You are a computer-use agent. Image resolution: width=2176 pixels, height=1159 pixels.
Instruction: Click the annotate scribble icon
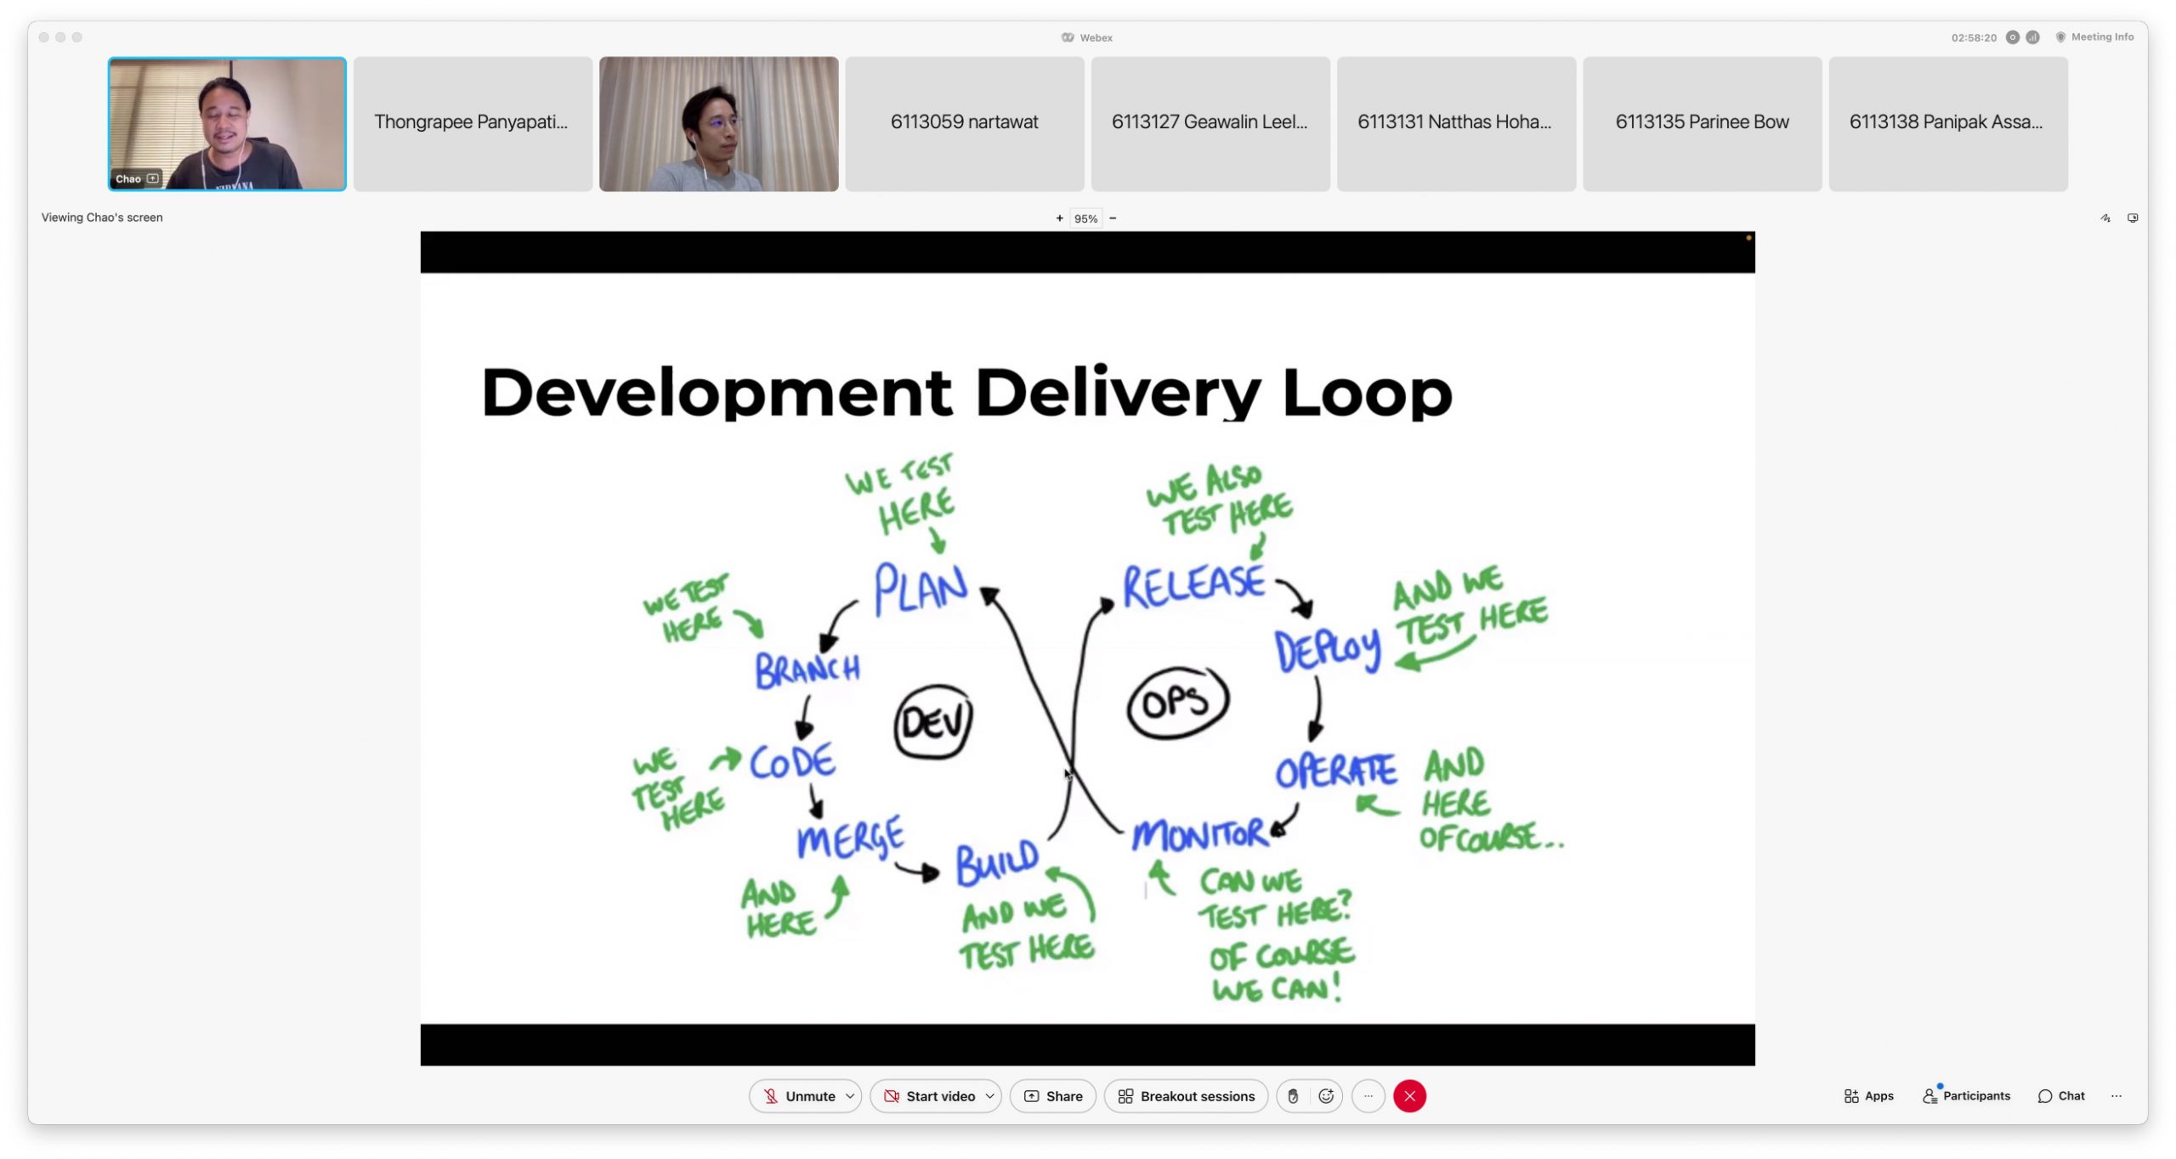click(2105, 218)
